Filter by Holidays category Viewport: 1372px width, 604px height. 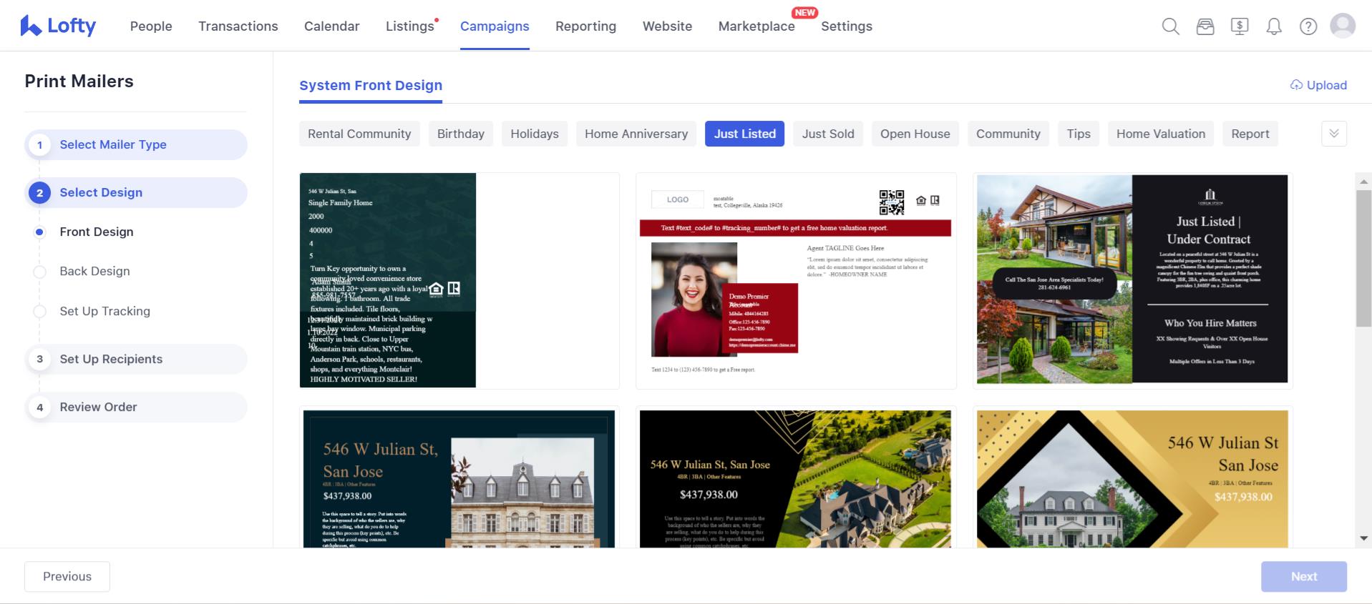tap(535, 134)
